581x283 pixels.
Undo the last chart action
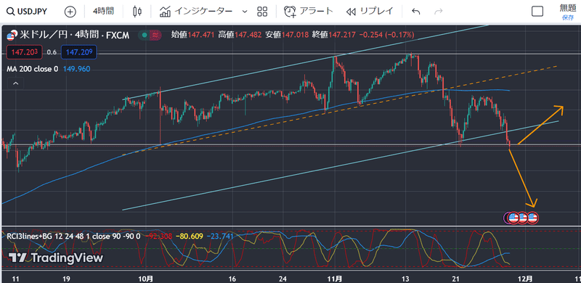coord(415,12)
